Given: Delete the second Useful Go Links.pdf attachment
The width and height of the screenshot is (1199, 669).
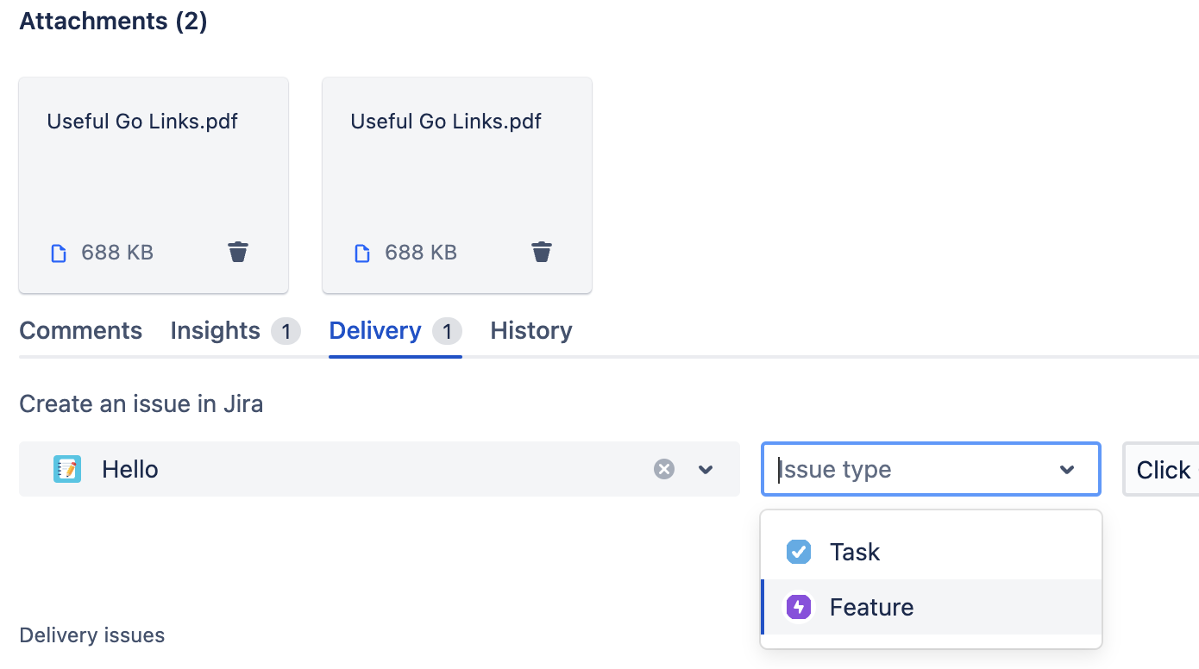Looking at the screenshot, I should 542,252.
